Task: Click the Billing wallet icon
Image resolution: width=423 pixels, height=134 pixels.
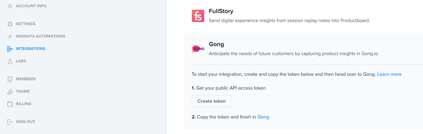Action: click(10, 104)
